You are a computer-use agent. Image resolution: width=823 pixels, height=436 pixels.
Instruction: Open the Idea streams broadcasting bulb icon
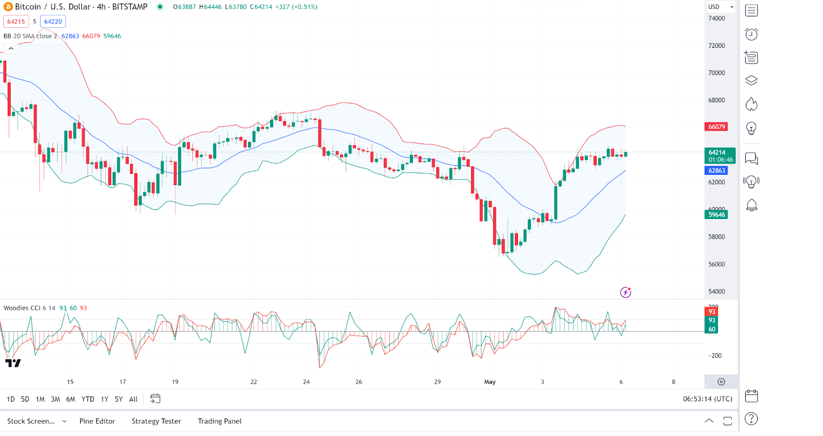point(752,181)
